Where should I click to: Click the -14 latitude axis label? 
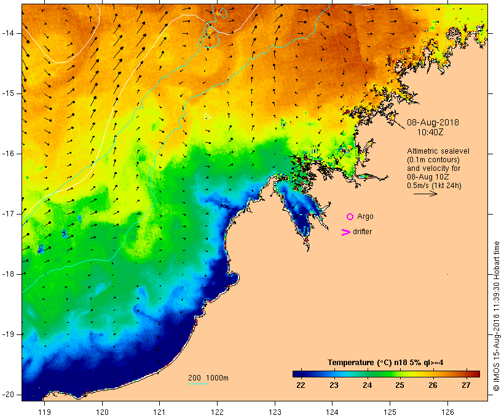(x=8, y=33)
